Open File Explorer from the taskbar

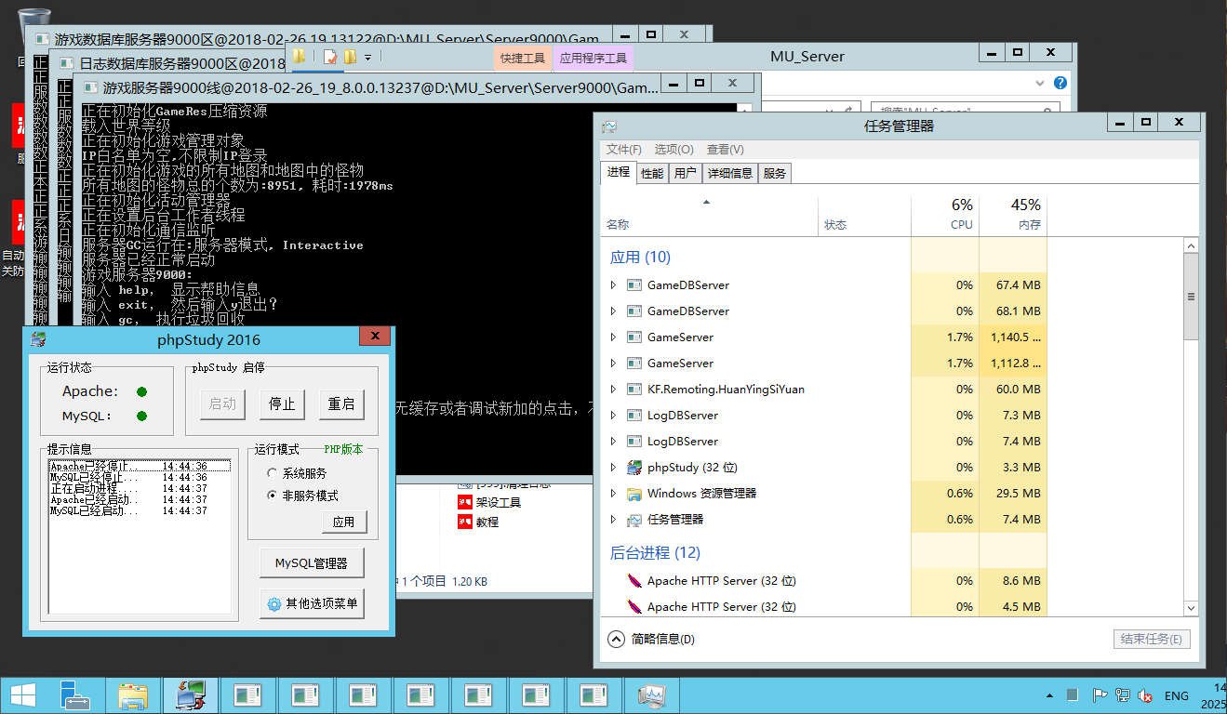[x=133, y=695]
